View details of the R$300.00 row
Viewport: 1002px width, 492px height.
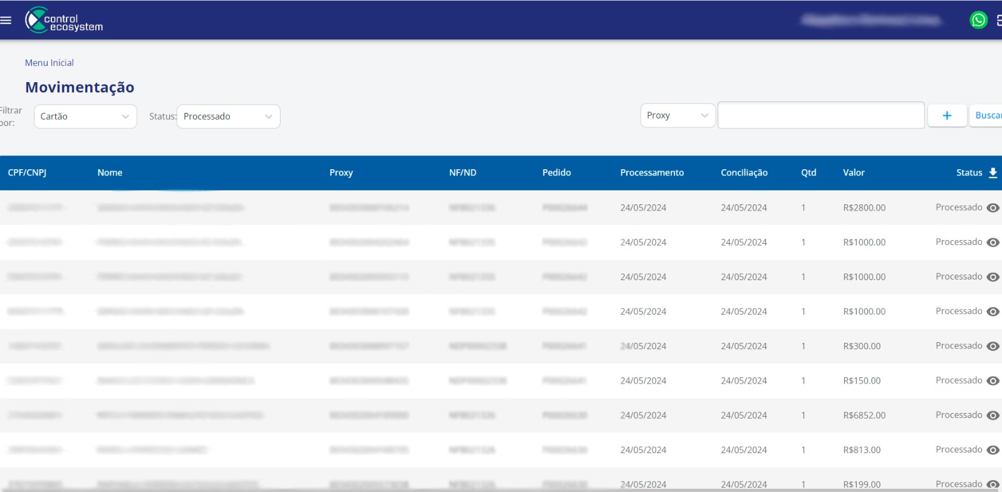coord(993,347)
